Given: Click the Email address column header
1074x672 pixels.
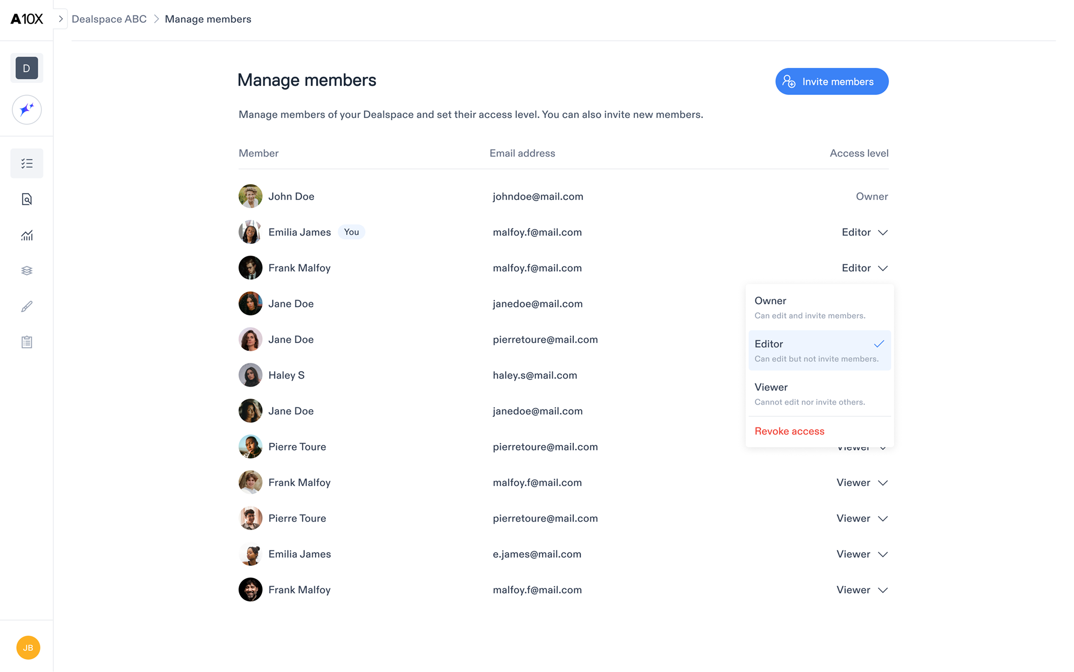Looking at the screenshot, I should (x=522, y=153).
